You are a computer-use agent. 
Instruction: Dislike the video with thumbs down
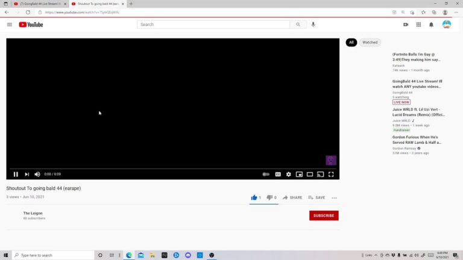pos(269,197)
